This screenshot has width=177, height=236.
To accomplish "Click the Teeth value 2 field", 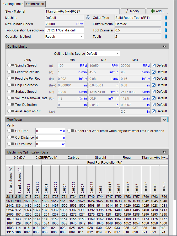I will tap(138, 37).
